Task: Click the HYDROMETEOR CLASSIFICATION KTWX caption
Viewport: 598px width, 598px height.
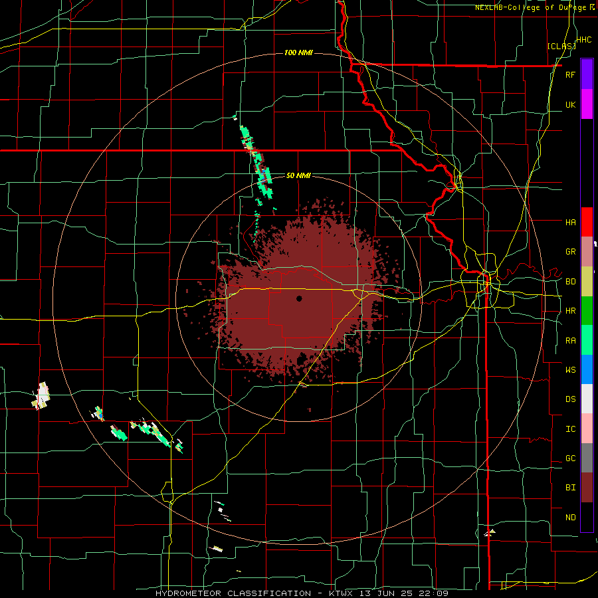Action: click(x=302, y=593)
